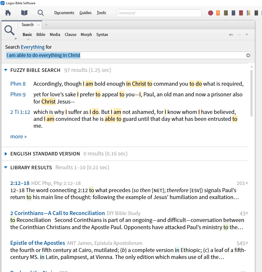Click the 545× hit count
This screenshot has height=272, width=262.
(x=242, y=243)
